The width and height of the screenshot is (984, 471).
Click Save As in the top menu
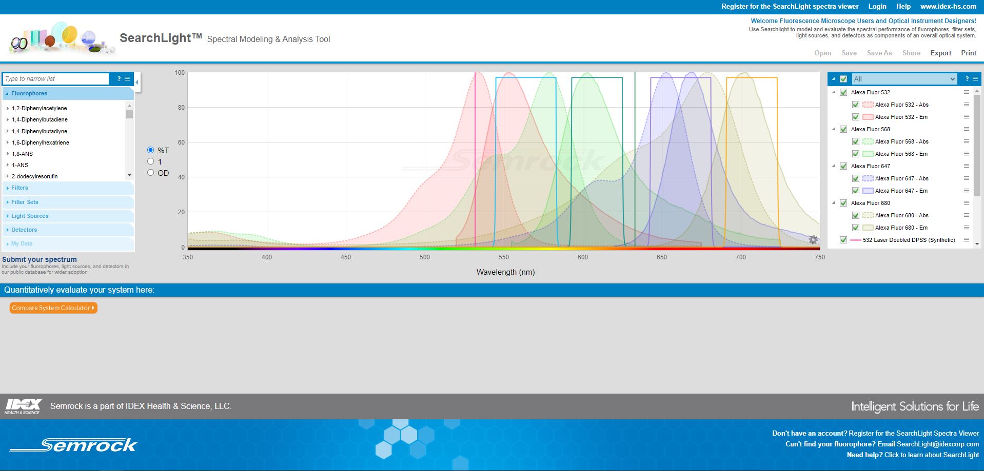click(x=879, y=53)
